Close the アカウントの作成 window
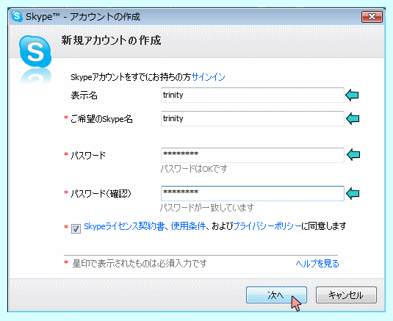Viewport: 393px width, 321px height. point(372,17)
